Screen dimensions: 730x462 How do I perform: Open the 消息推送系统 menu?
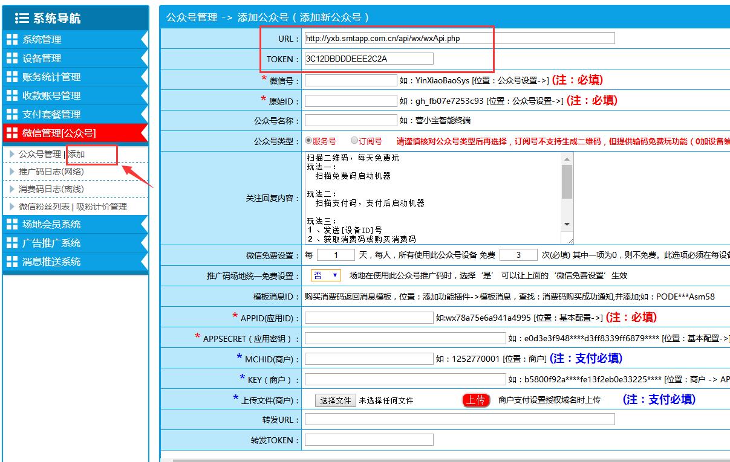pos(76,261)
